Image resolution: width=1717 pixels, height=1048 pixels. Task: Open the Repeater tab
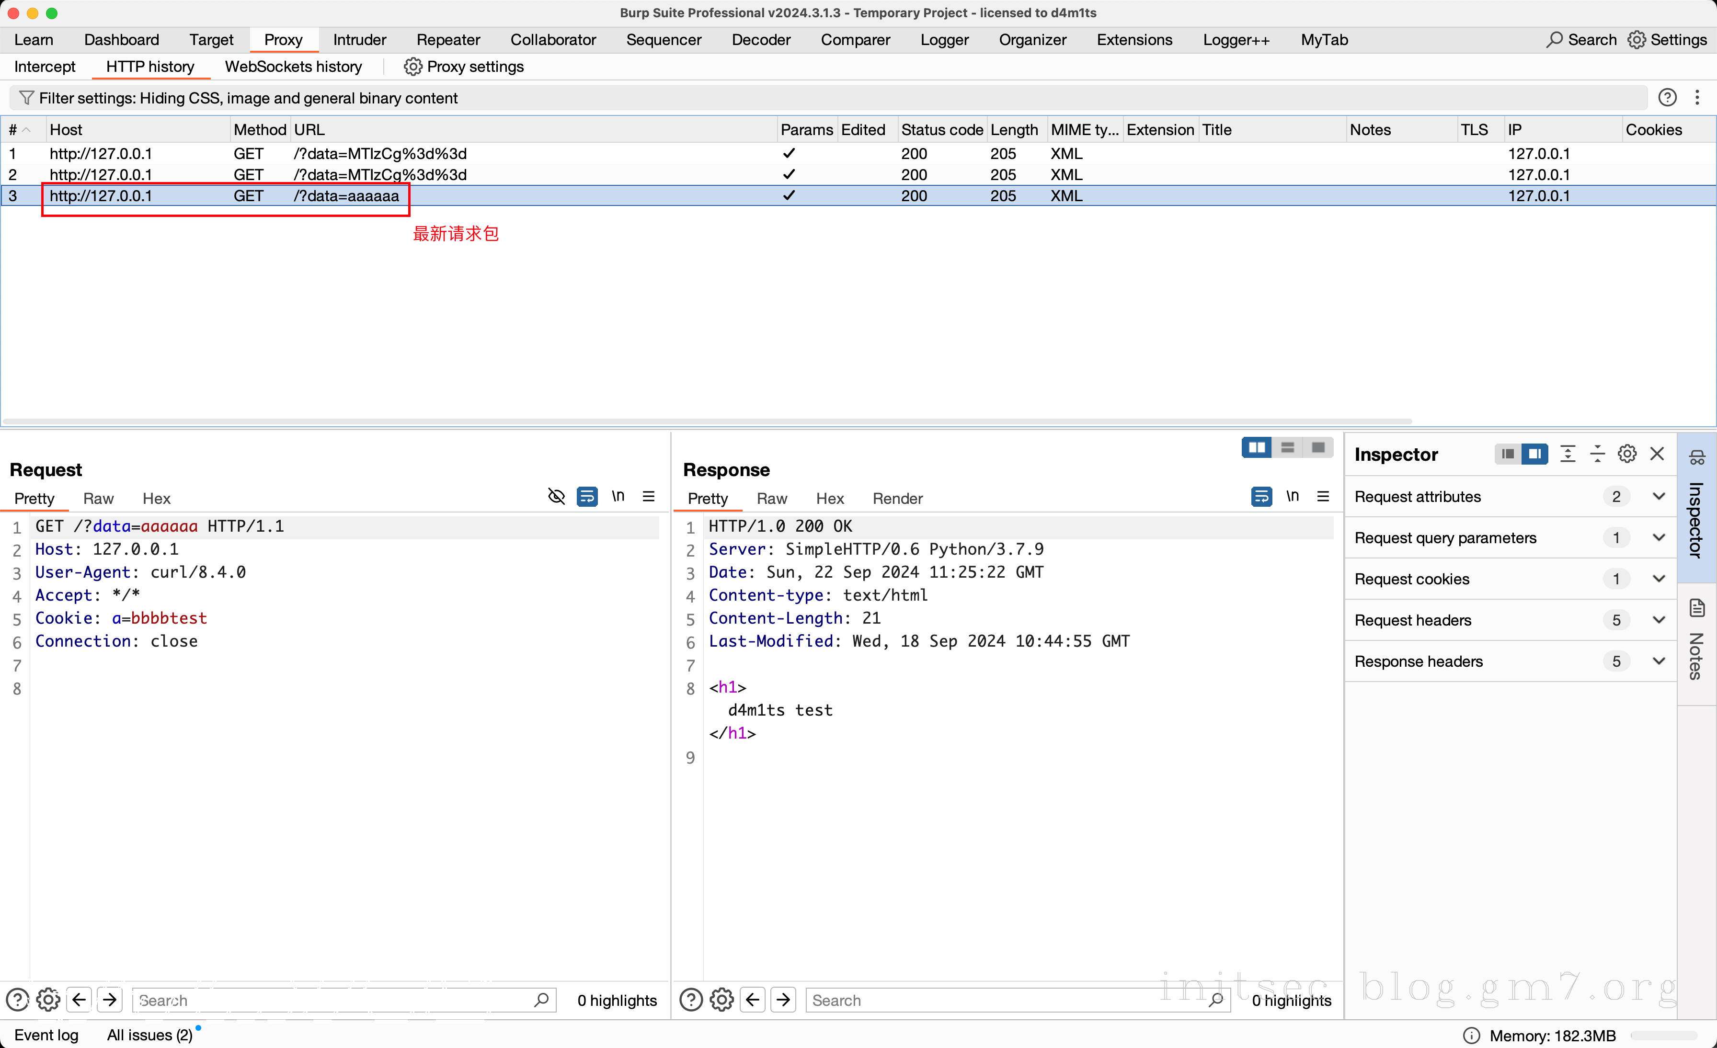pos(448,40)
